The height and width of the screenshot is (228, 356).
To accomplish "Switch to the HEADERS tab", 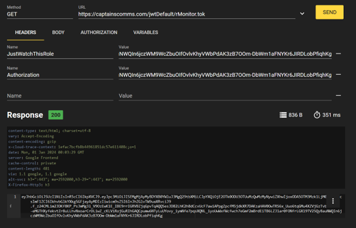I will coord(26,33).
